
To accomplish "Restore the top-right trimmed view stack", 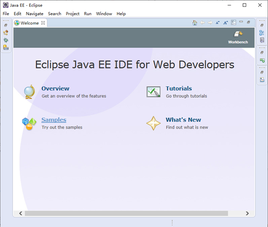I will [262, 25].
